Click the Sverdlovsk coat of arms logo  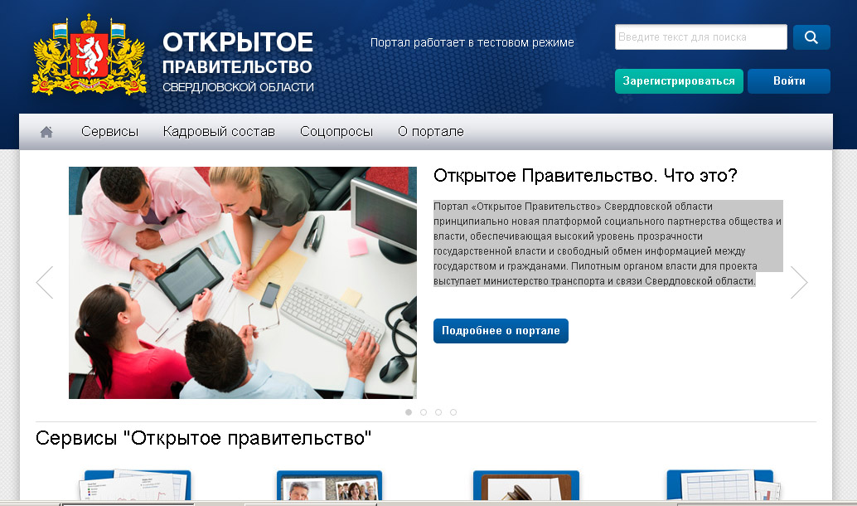tap(89, 56)
